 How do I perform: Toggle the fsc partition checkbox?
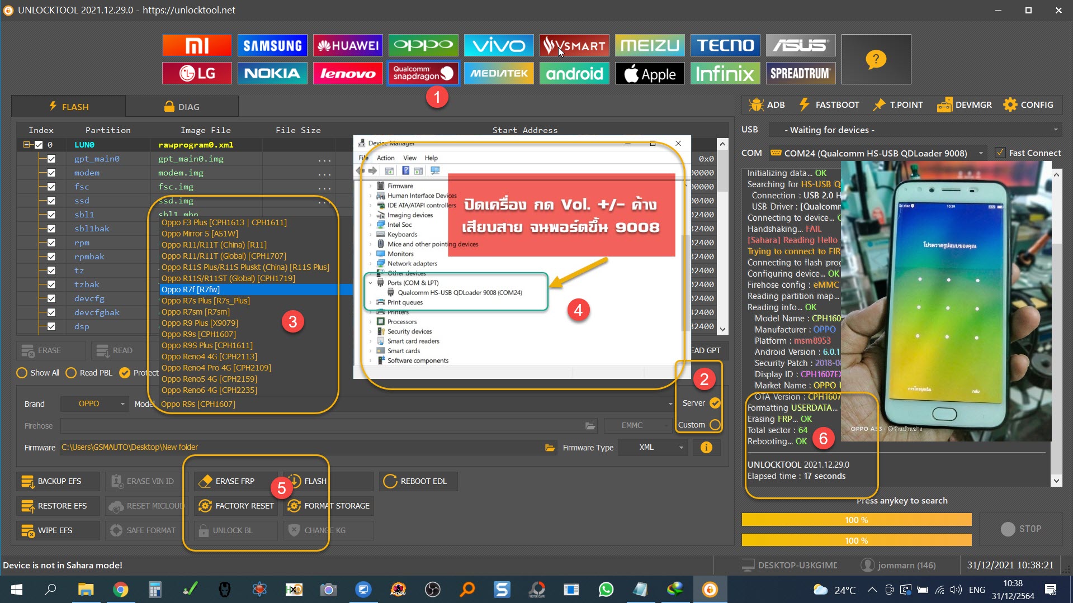pyautogui.click(x=51, y=187)
